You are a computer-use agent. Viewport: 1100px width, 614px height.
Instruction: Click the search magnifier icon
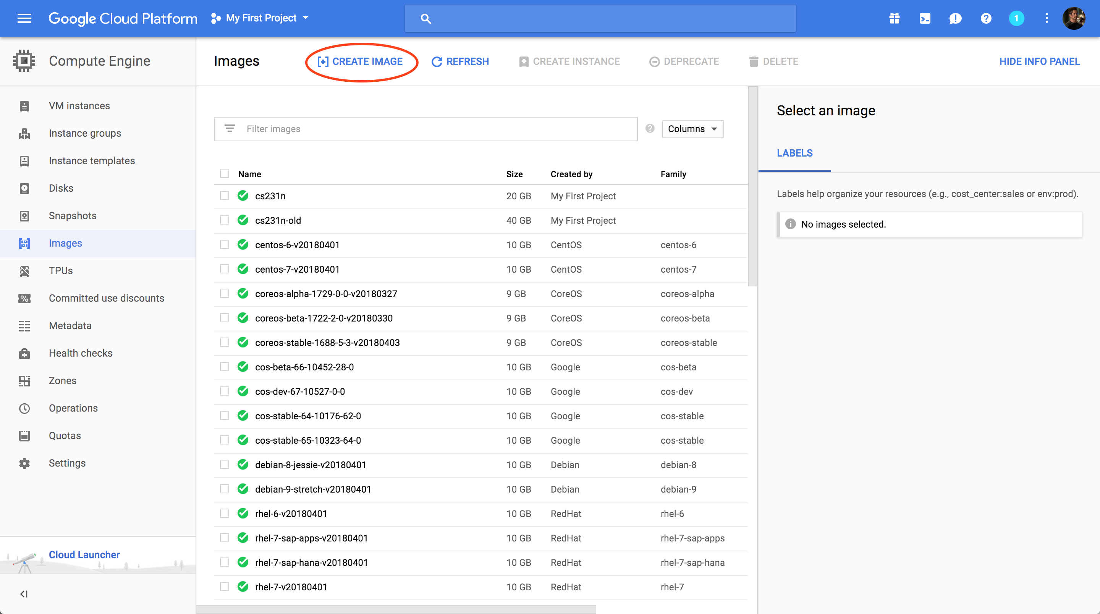coord(425,18)
